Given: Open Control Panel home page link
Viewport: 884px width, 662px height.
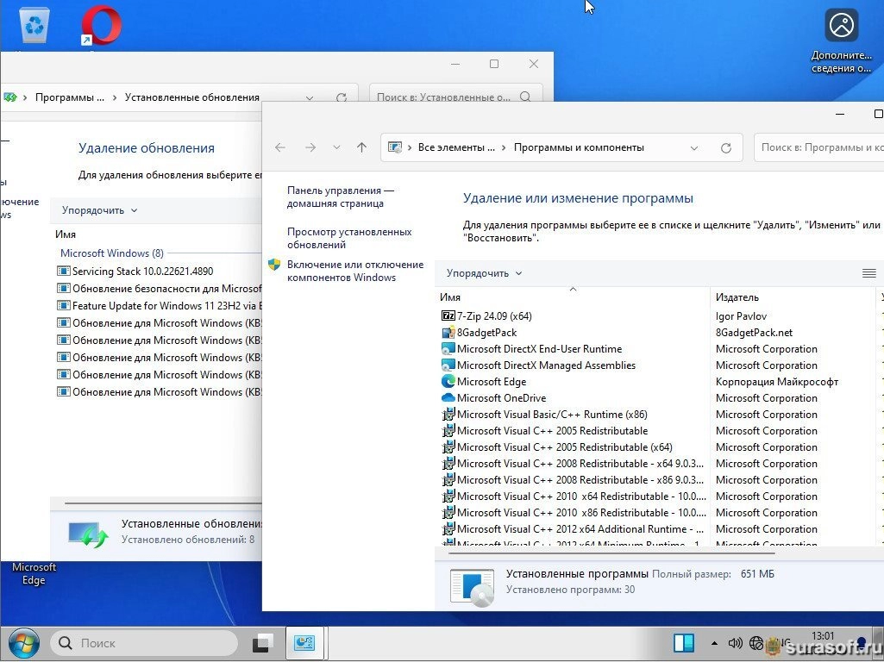Looking at the screenshot, I should tap(341, 197).
